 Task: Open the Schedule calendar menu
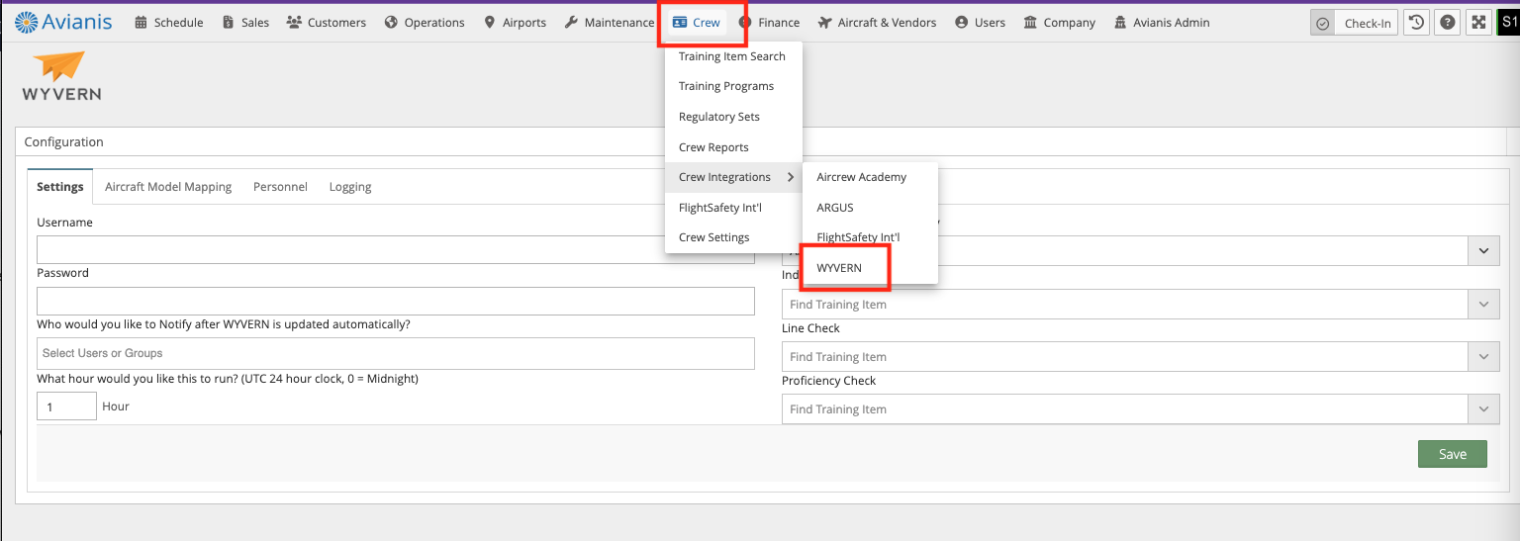[168, 23]
